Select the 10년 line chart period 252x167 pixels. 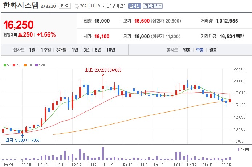111,50
